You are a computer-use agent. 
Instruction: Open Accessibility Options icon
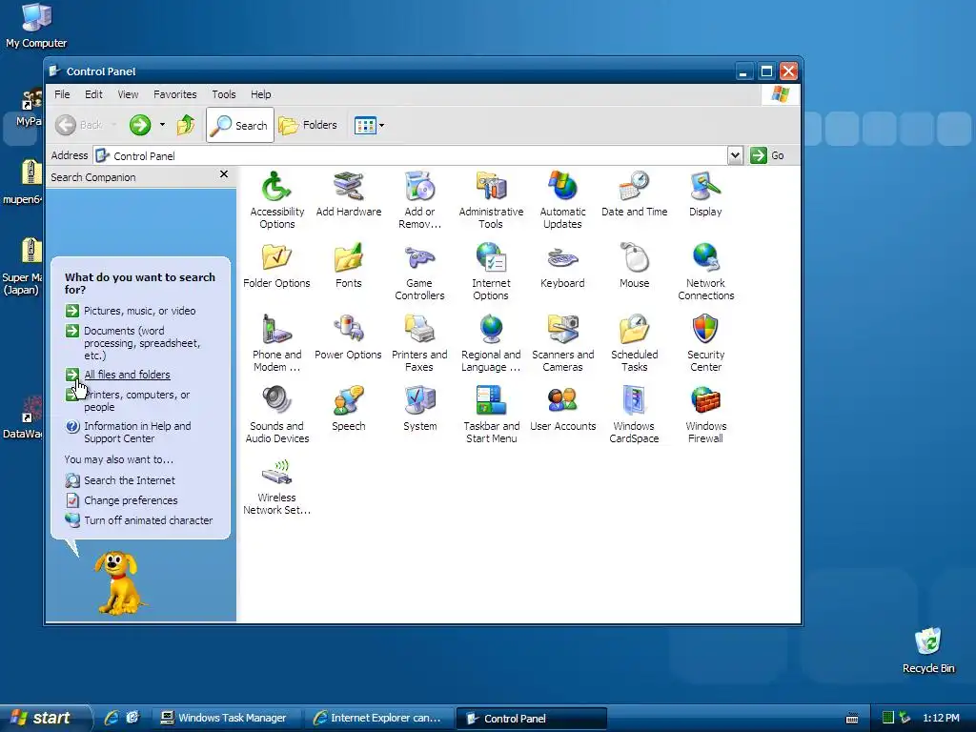pyautogui.click(x=277, y=200)
